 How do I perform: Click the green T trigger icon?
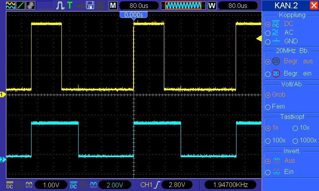(70, 5)
